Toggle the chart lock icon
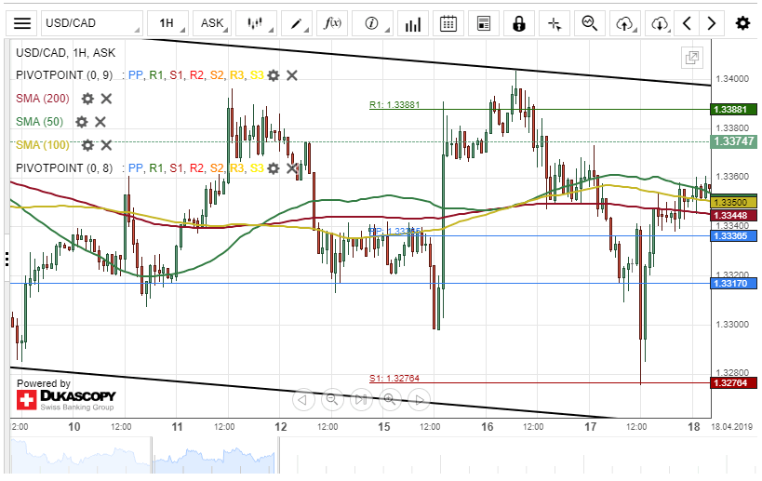The height and width of the screenshot is (481, 762). [x=519, y=23]
